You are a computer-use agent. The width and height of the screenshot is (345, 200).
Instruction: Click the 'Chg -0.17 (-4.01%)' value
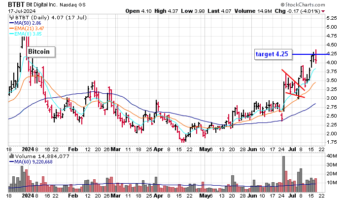pyautogui.click(x=297, y=11)
